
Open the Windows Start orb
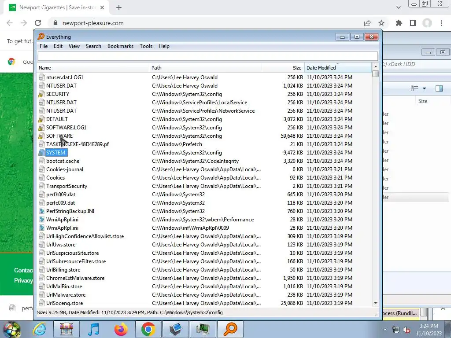[11, 329]
